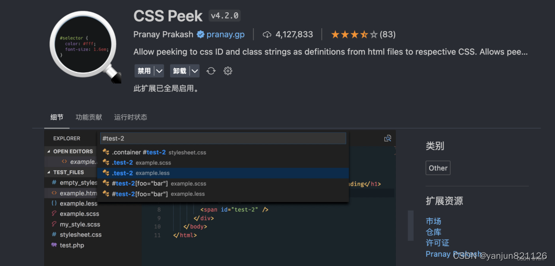Click the elephant icon of test.php
This screenshot has height=266, width=555.
tap(54, 245)
